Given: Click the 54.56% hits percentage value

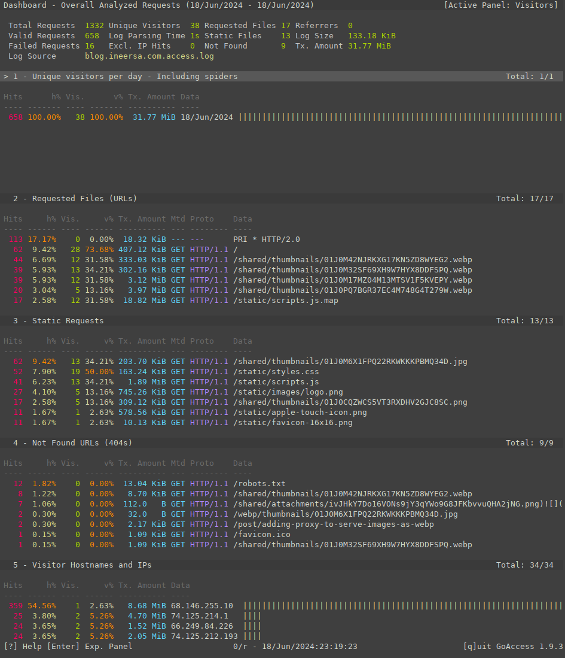Looking at the screenshot, I should 42,605.
